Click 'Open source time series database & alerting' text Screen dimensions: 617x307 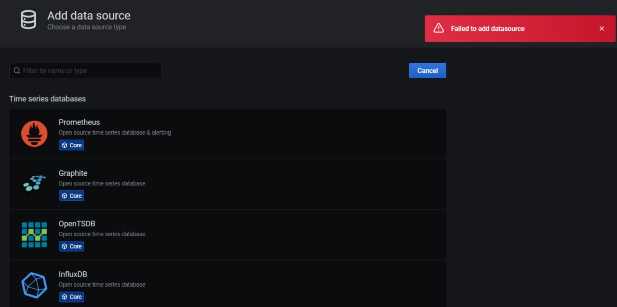pyautogui.click(x=115, y=132)
